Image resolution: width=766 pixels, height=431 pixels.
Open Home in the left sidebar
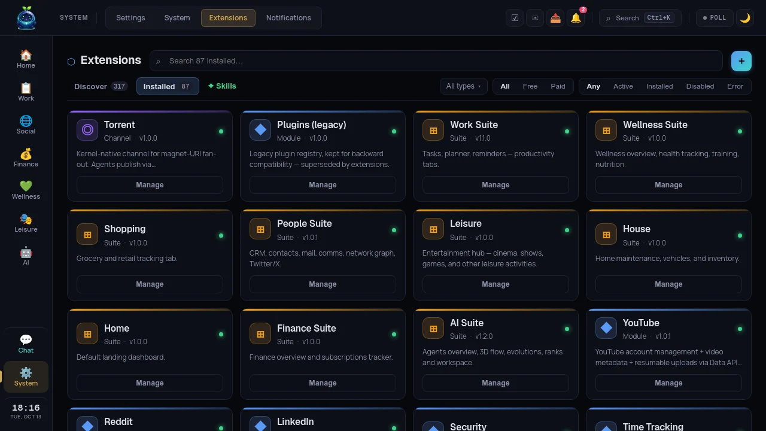[x=26, y=59]
